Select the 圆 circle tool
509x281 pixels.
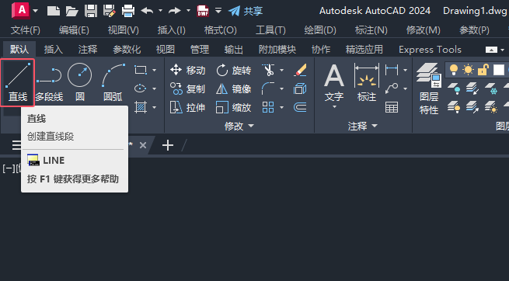80,82
